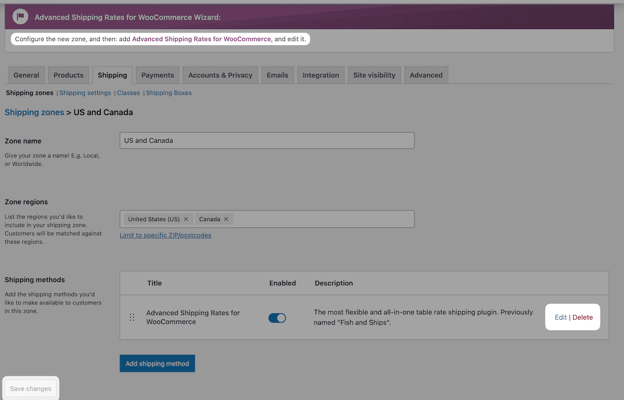Remove Canada region tag

(226, 219)
